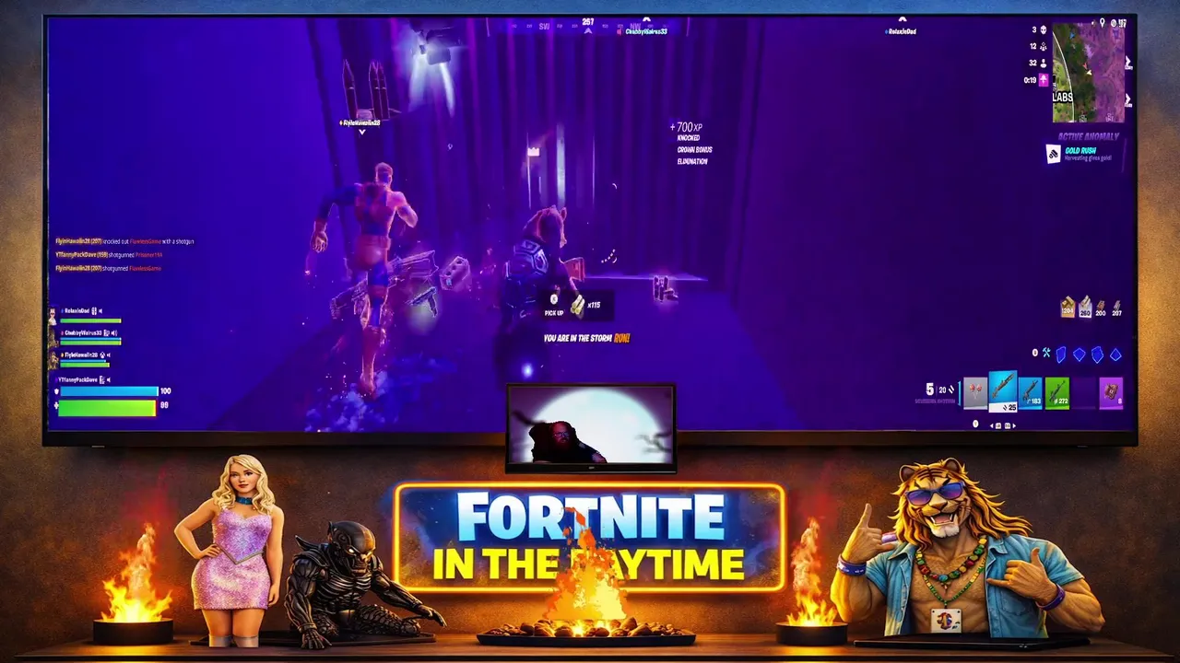Select the crossed tools build icon
The height and width of the screenshot is (663, 1180).
tap(1046, 353)
